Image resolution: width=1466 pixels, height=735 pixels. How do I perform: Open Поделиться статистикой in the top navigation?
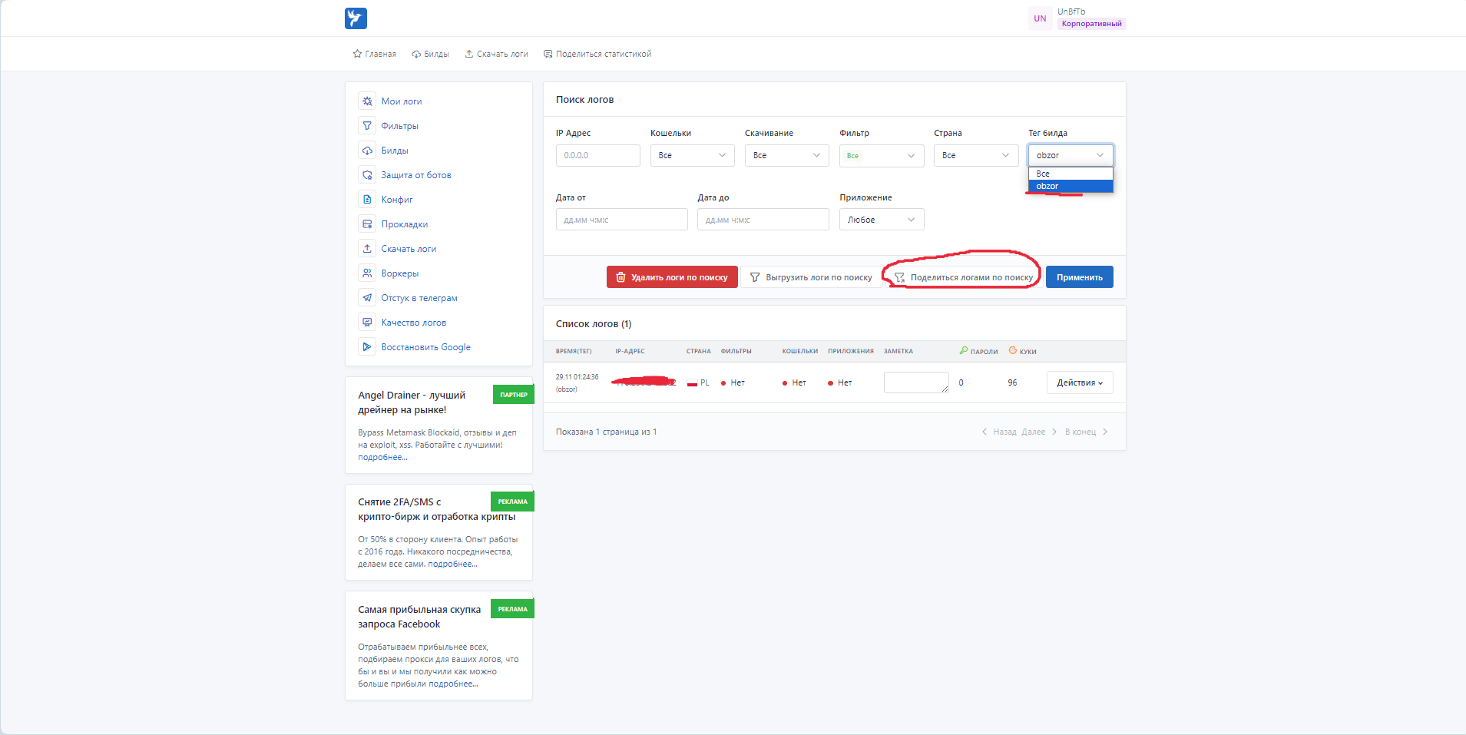(597, 54)
